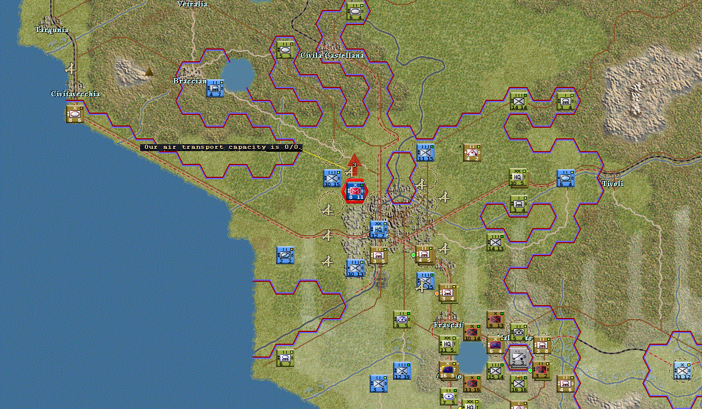
Task: Select the olive 11-5 HQ near Frascati
Action: [x=449, y=345]
